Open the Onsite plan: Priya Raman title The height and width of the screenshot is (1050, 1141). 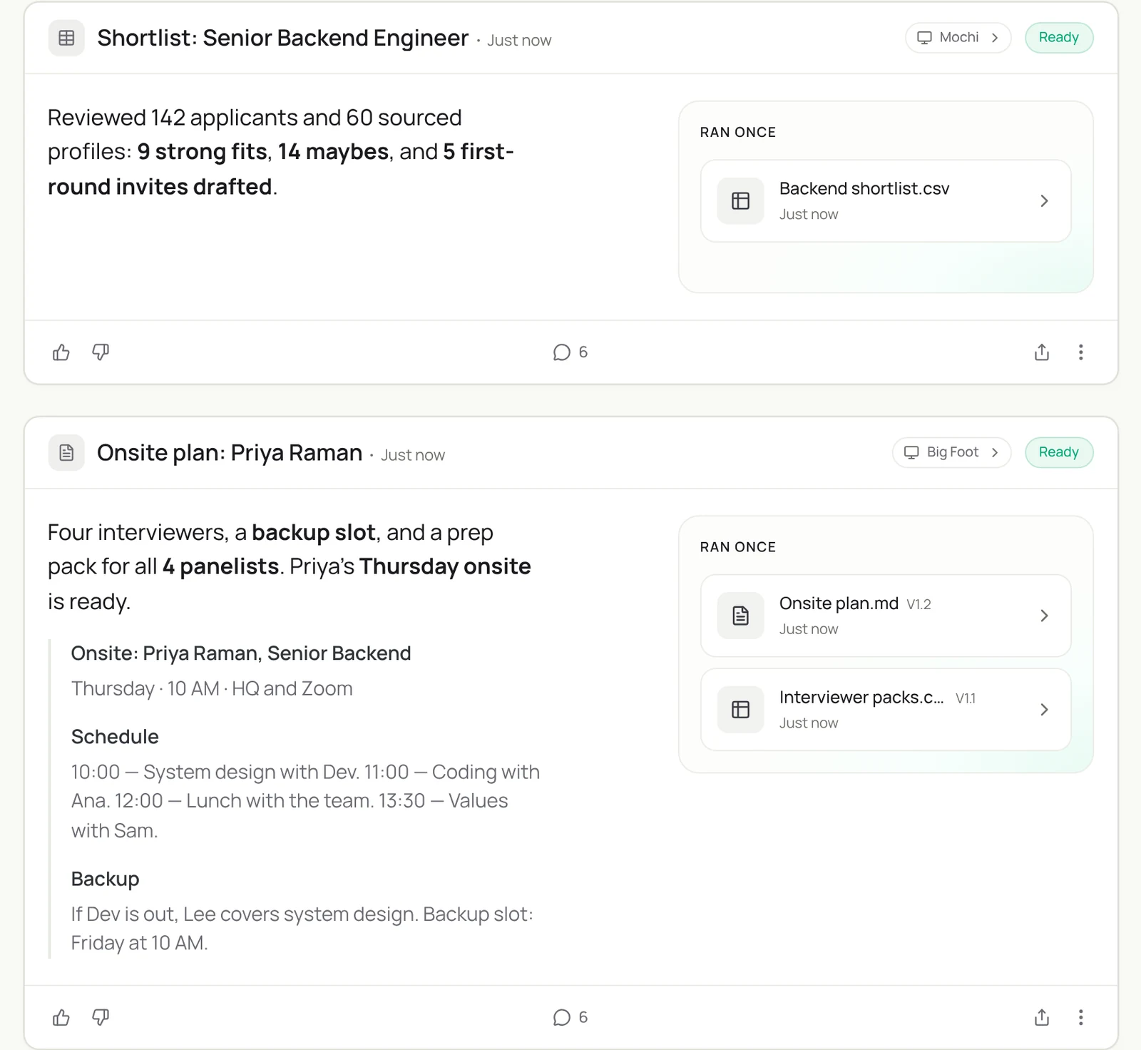(230, 453)
